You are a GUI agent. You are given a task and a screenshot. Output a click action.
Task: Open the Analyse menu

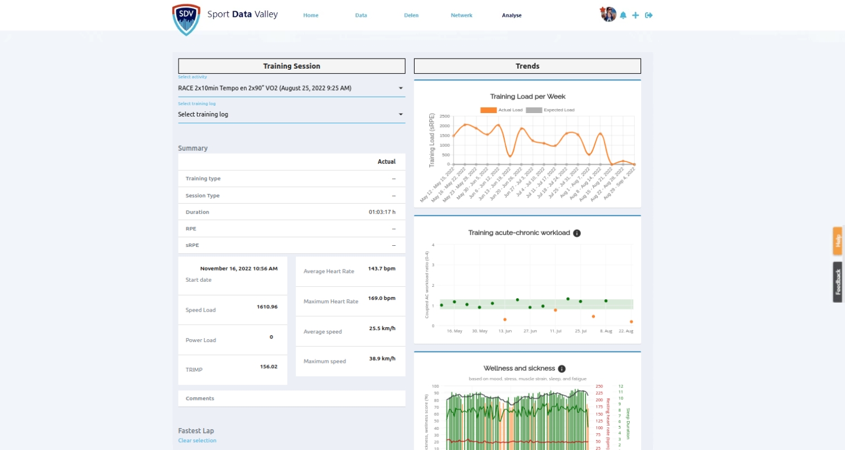pos(512,15)
